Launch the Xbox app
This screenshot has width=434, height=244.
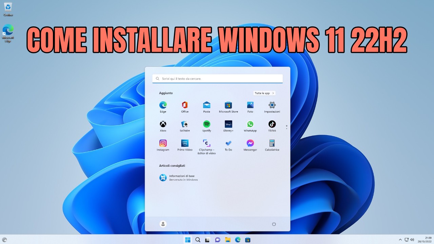pos(163,126)
